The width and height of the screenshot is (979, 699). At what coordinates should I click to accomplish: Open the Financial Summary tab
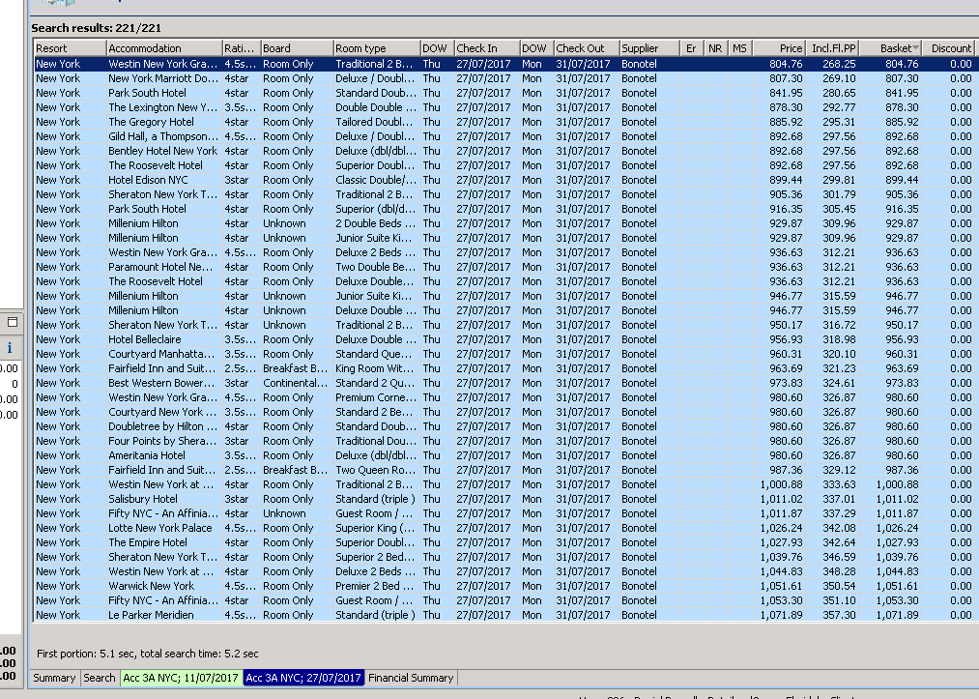pyautogui.click(x=411, y=678)
